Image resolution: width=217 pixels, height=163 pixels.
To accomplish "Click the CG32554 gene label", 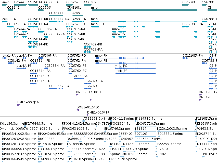I will 51,2.
